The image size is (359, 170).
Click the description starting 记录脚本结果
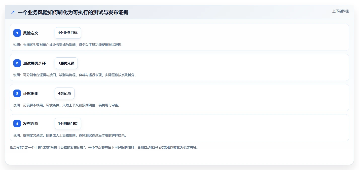coord(67,105)
